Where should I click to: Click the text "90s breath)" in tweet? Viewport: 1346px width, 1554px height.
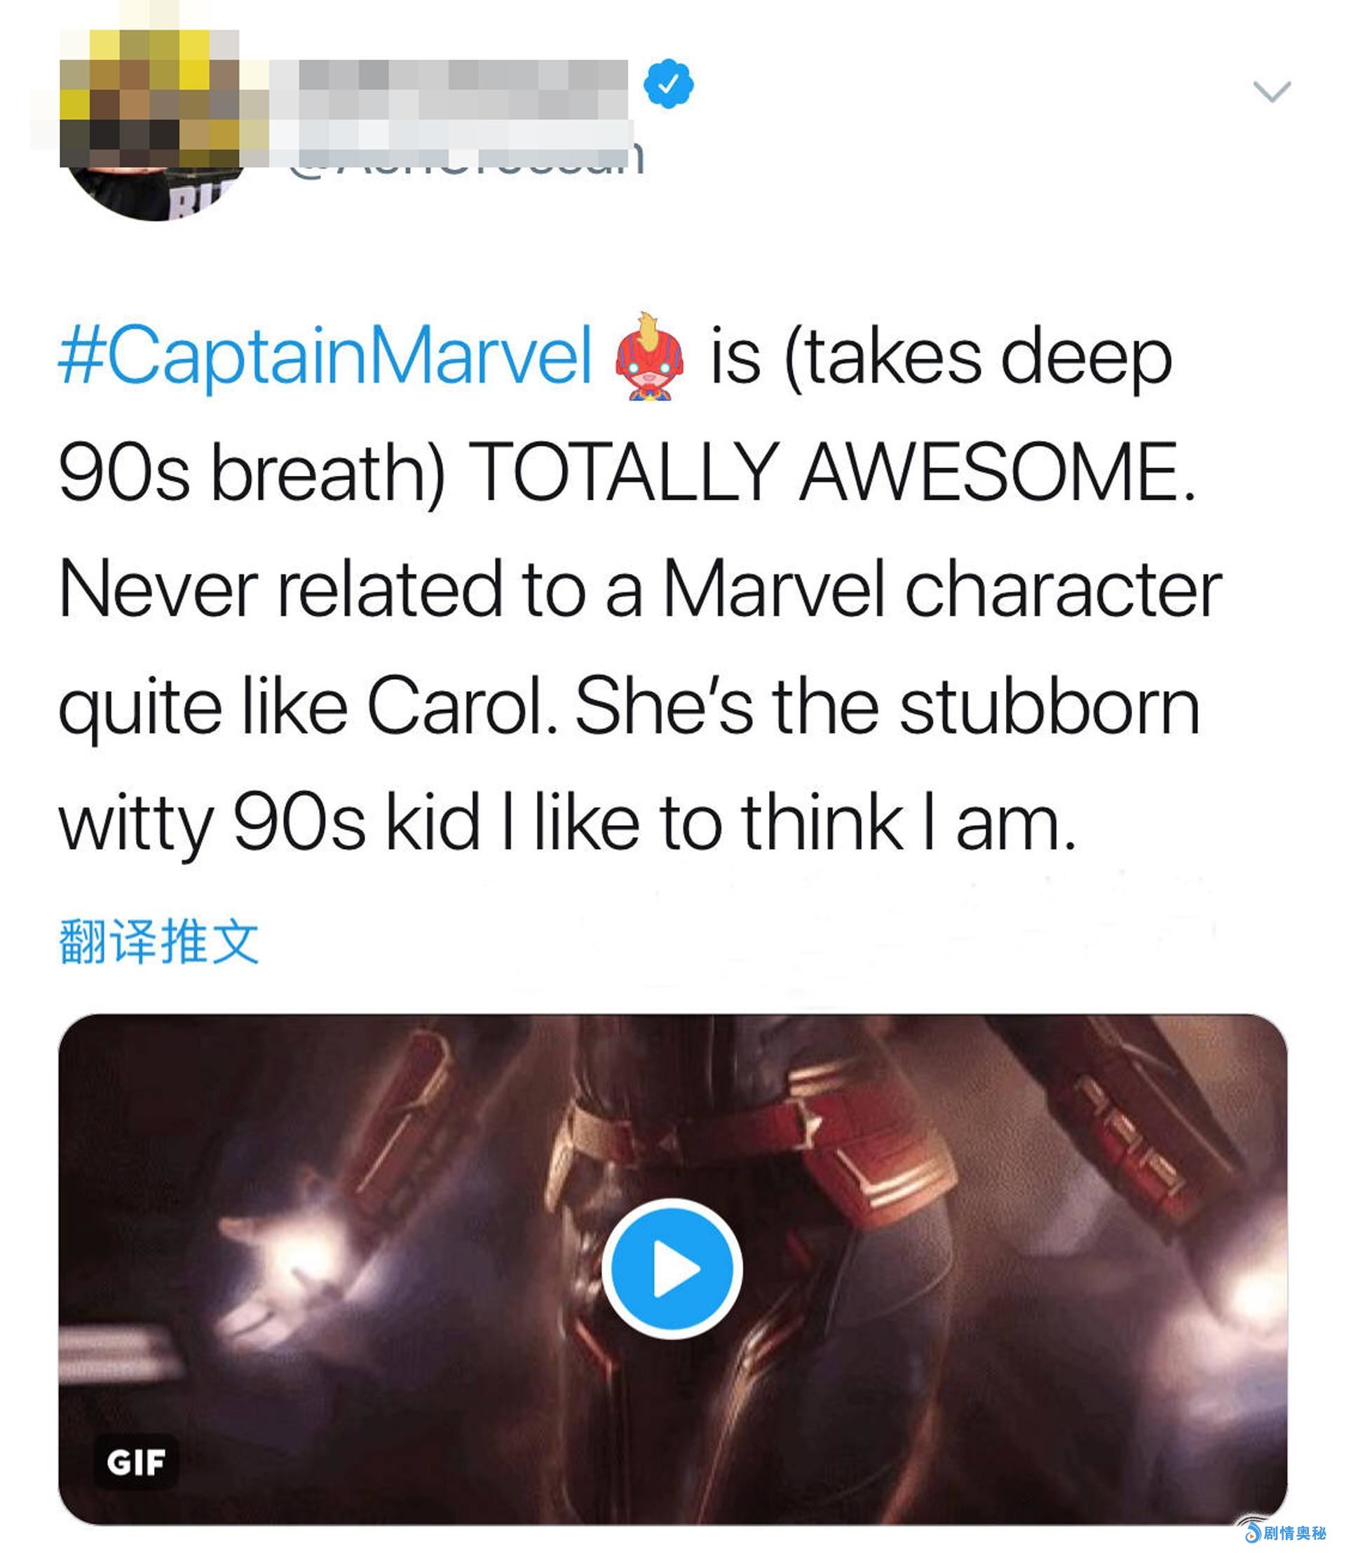252,472
